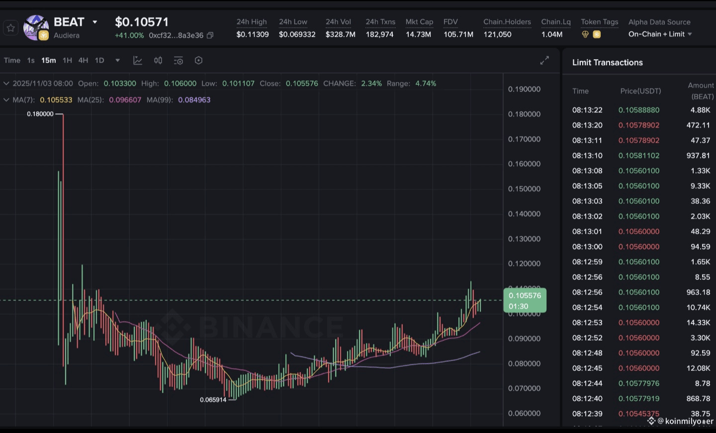716x433 pixels.
Task: Select the 1s time interval
Action: [31, 60]
